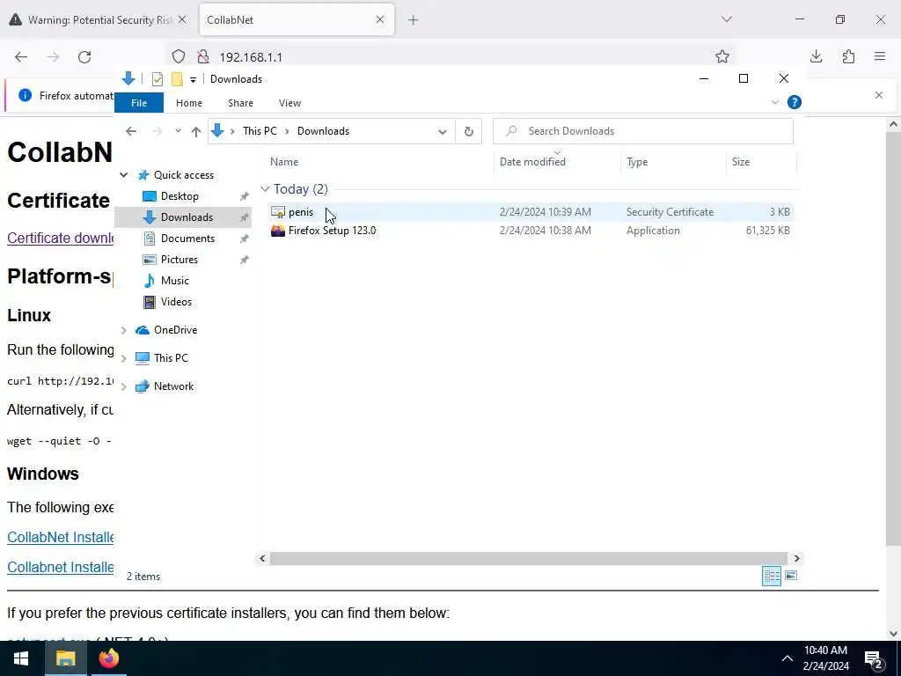Screen dimensions: 901x676
Task: Expand the This PC tree node
Action: point(123,358)
